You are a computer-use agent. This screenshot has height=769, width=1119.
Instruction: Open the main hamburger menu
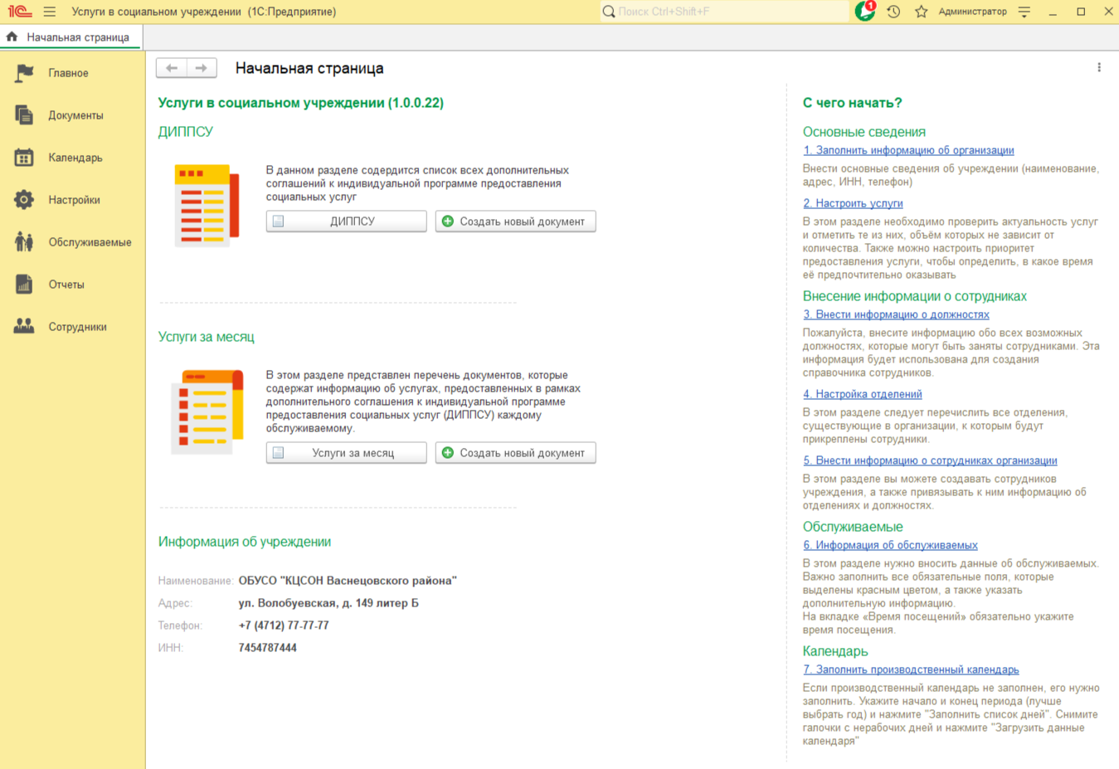[50, 12]
